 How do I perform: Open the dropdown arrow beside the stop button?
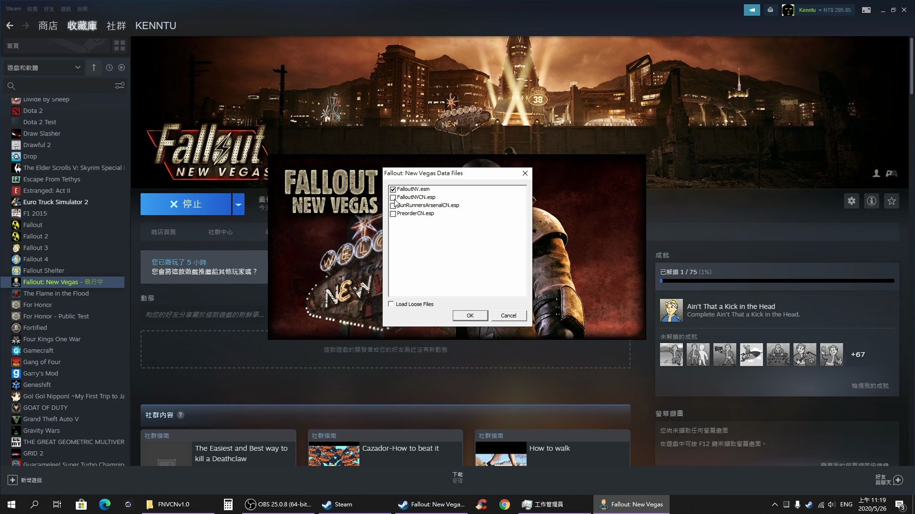click(x=238, y=204)
